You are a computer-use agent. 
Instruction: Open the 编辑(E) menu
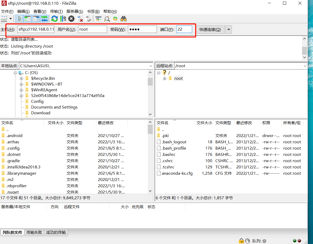[23, 12]
